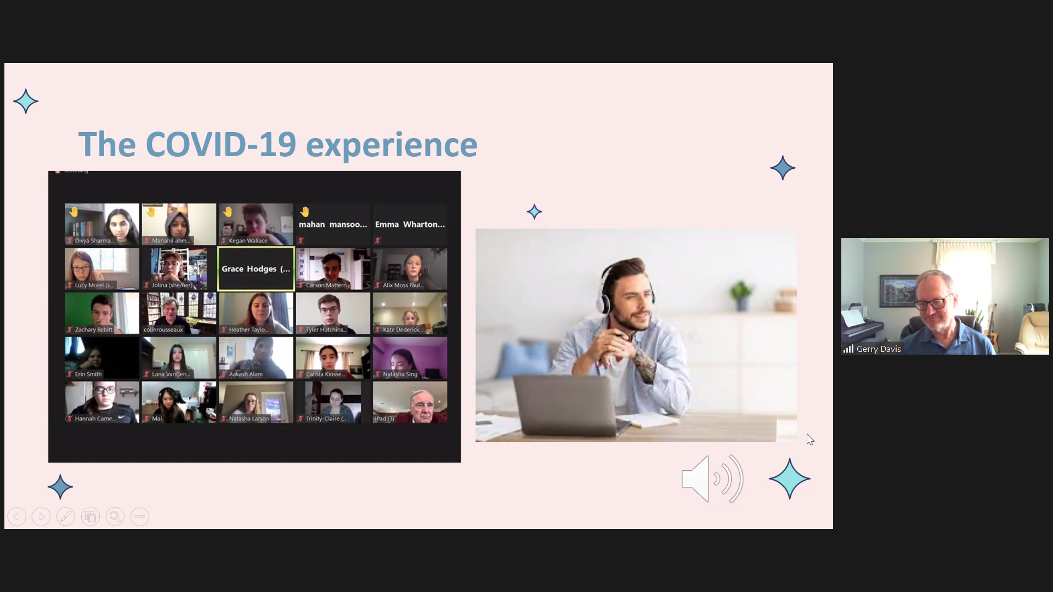
Task: Click the Kegan Wallace participant tile
Action: (256, 224)
